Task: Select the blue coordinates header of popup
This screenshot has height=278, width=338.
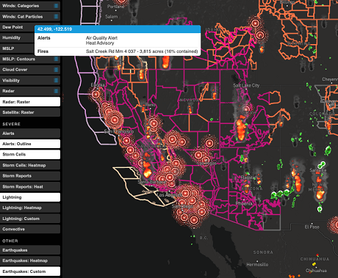Action: click(x=118, y=29)
